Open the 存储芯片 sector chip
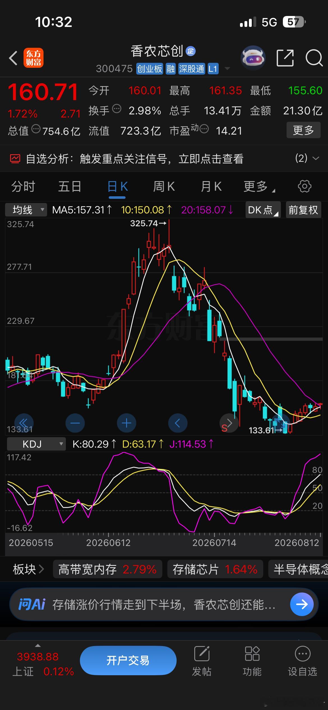The image size is (328, 710). pos(215,569)
